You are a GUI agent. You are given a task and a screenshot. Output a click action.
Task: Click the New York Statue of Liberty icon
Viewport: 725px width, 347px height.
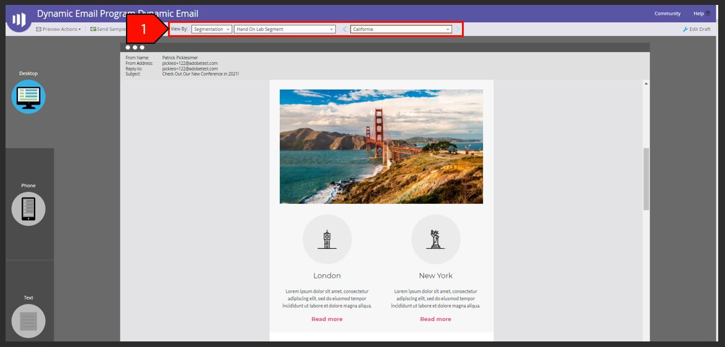(435, 240)
